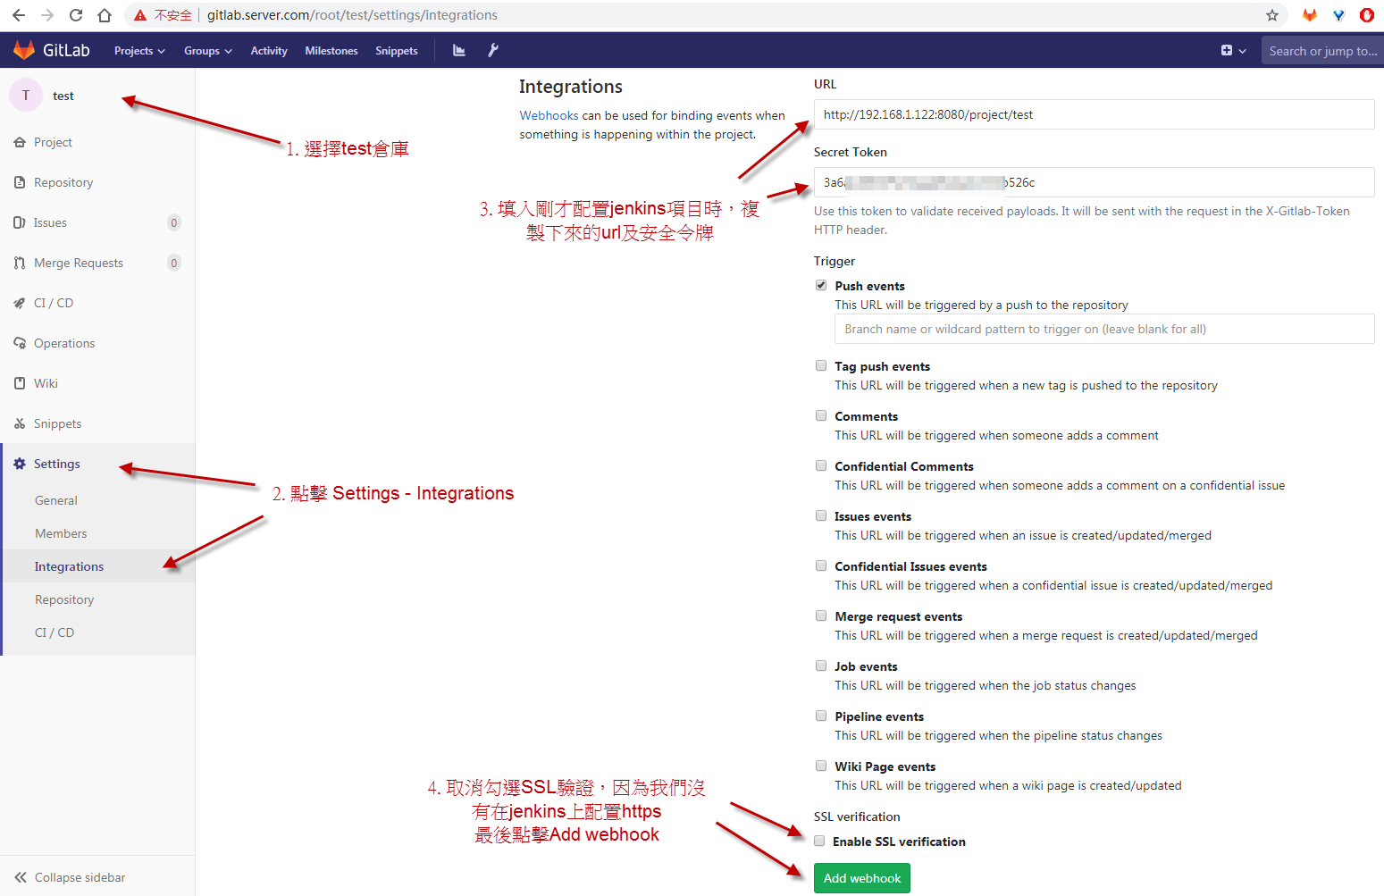Viewport: 1384px width, 896px height.
Task: Check the Merge request events checkbox
Action: pos(821,615)
